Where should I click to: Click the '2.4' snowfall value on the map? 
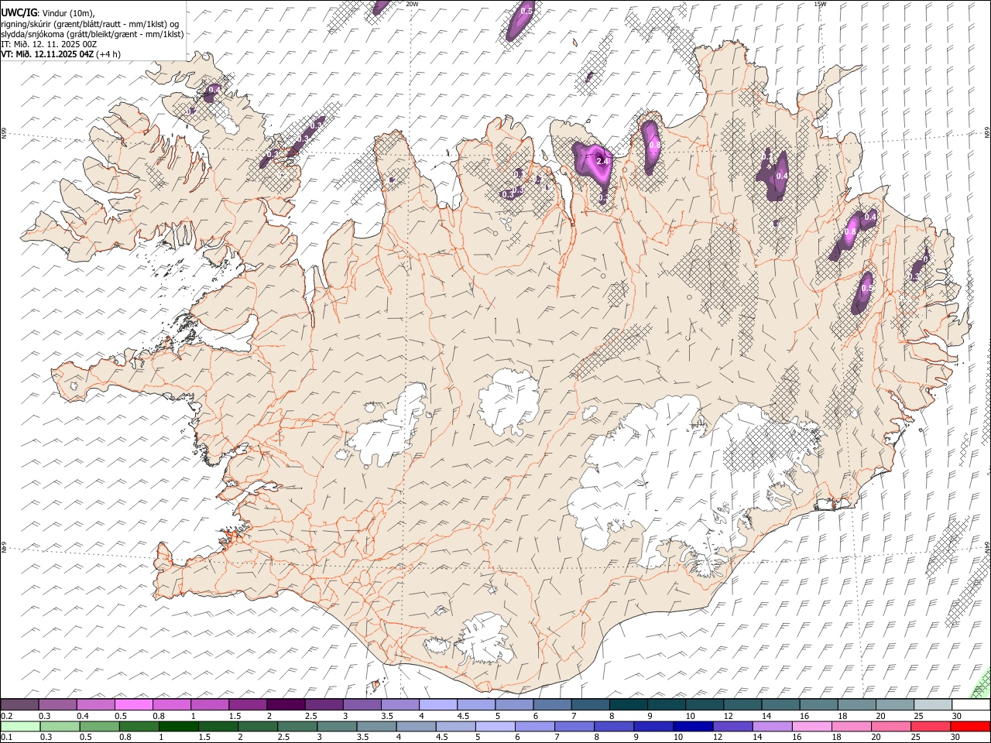tap(603, 162)
